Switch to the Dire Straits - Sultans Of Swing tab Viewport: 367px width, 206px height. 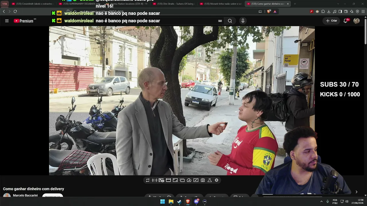[x=173, y=4]
